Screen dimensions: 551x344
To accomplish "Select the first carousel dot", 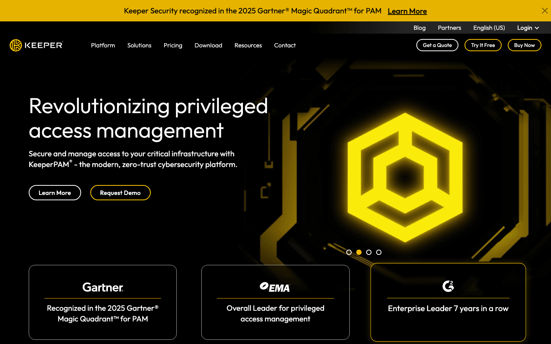I will tap(349, 252).
